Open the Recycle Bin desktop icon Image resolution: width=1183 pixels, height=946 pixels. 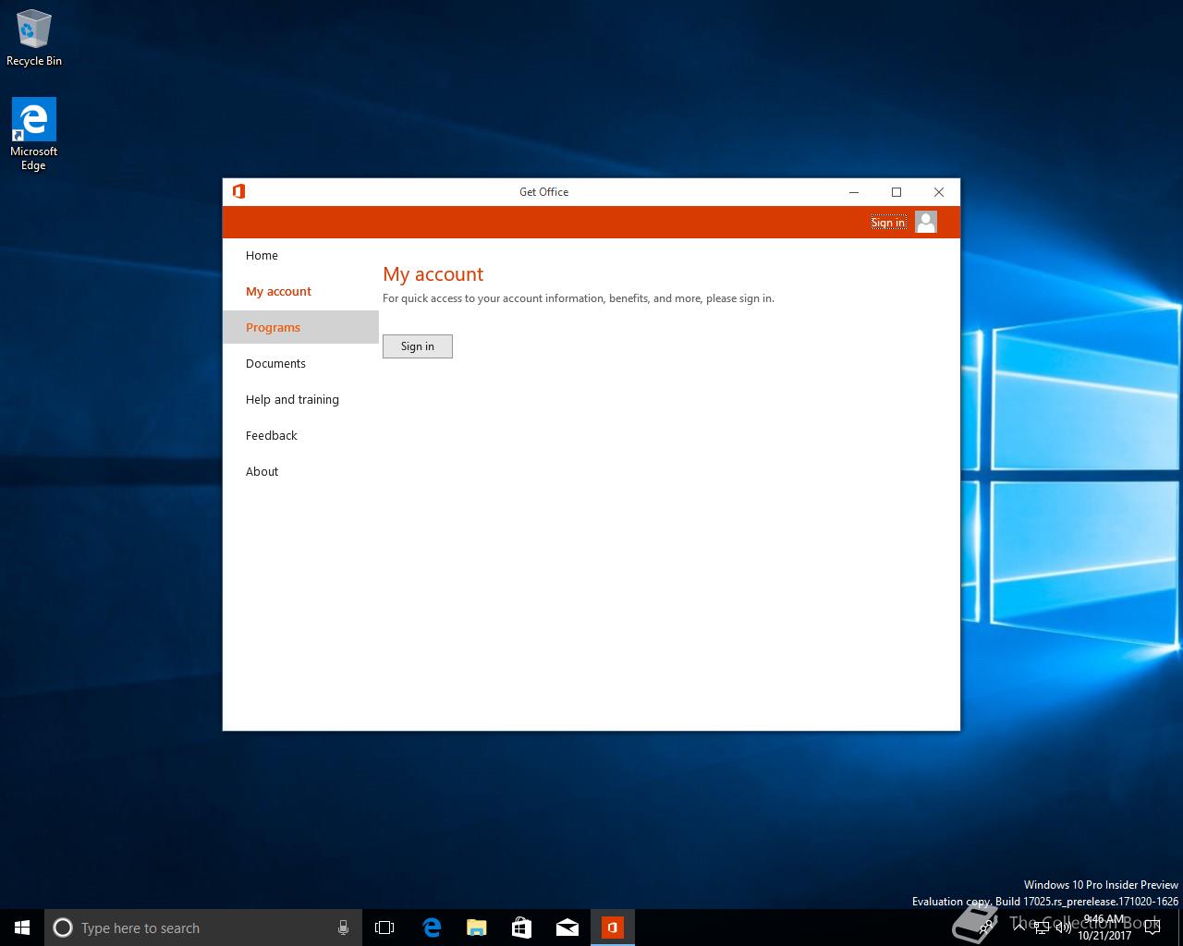(x=33, y=38)
